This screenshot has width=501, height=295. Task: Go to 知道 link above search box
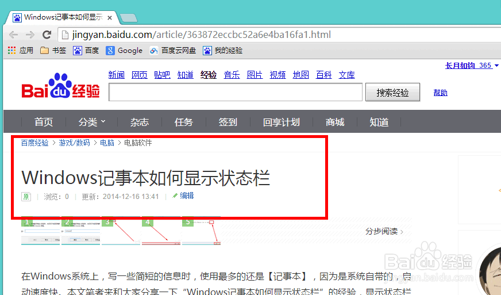186,75
